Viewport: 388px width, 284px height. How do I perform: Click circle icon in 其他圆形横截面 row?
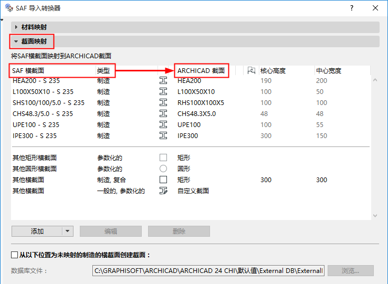[x=163, y=169]
